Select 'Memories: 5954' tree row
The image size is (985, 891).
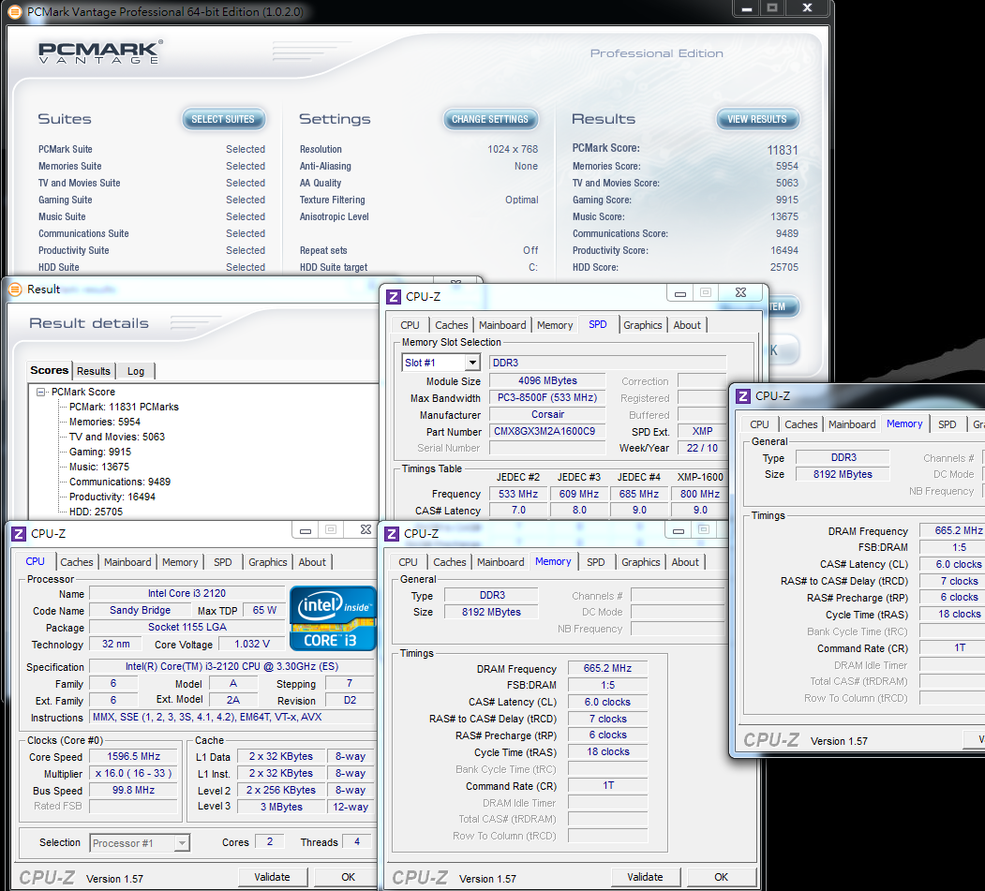pos(105,422)
